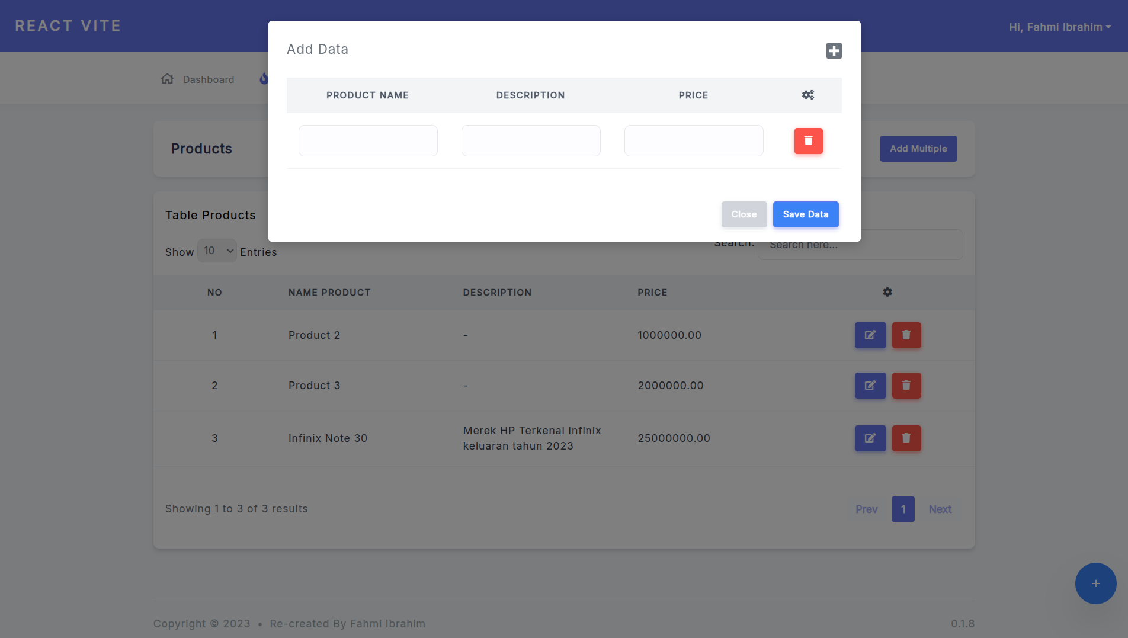The image size is (1128, 638).
Task: Click the plus icon to add row
Action: 834,51
